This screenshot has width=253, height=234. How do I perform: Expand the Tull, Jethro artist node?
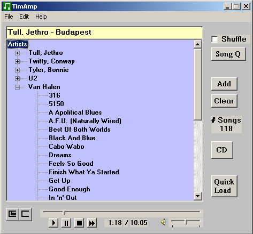(x=17, y=53)
